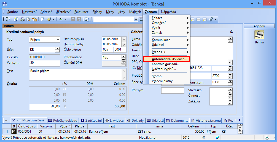277x142 pixels.
Task: Click table cell ZET s.r.o.
Action: [158, 132]
